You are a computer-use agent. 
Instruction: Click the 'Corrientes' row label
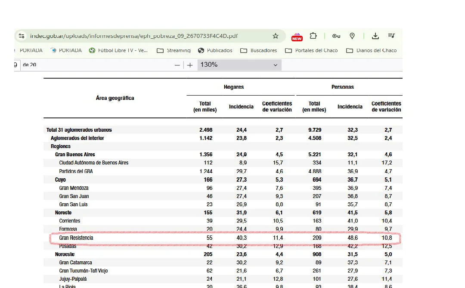tap(69, 221)
